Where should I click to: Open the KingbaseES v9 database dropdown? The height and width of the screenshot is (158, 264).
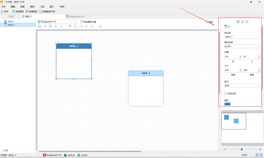pyautogui.click(x=57, y=22)
